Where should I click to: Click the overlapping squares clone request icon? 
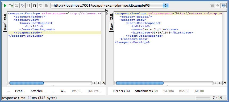pos(34,6)
